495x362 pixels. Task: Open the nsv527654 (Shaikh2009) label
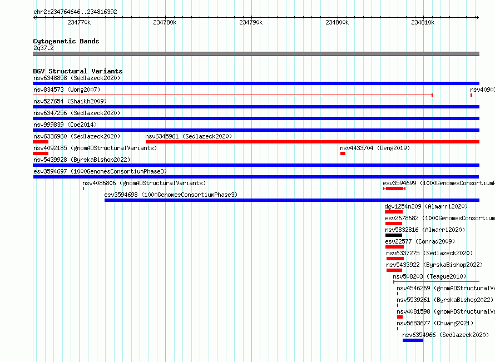(x=70, y=101)
